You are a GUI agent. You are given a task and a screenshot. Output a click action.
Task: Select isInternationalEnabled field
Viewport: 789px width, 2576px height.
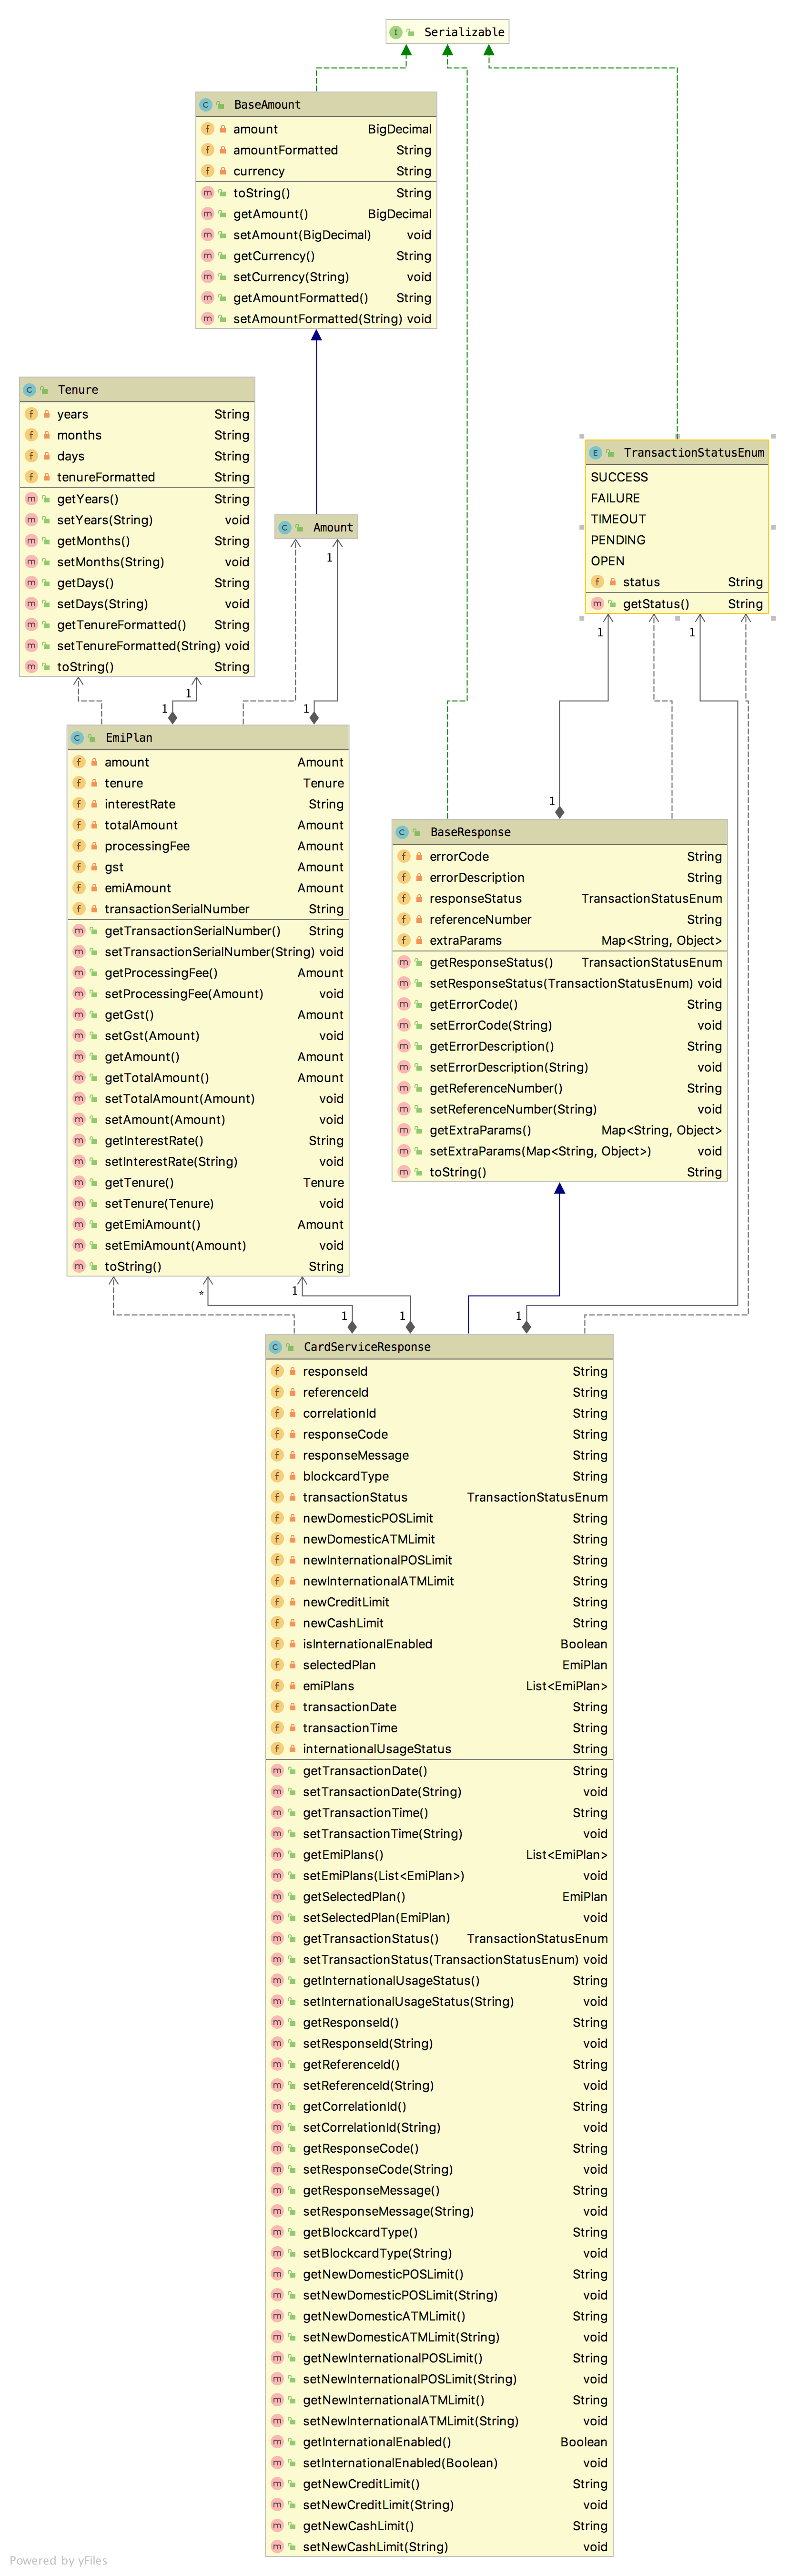[x=439, y=1644]
